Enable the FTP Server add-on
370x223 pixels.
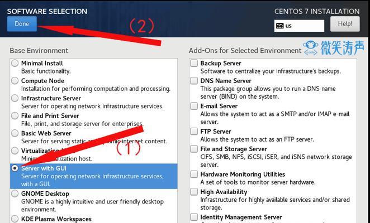coord(194,131)
